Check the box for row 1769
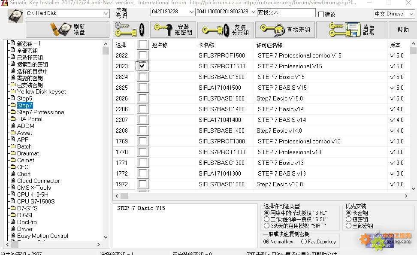 tap(142, 141)
